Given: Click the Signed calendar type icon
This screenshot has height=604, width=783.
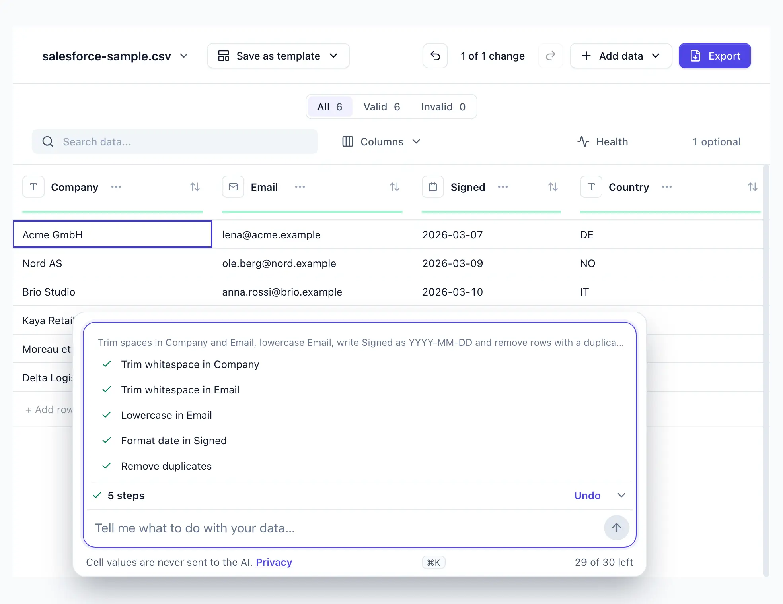Looking at the screenshot, I should coord(433,187).
